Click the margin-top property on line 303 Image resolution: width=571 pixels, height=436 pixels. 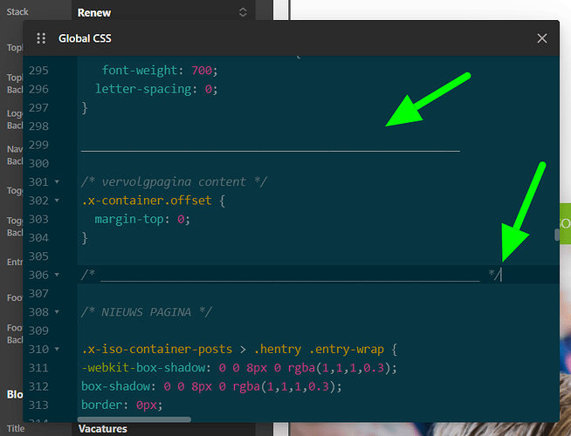click(x=129, y=219)
